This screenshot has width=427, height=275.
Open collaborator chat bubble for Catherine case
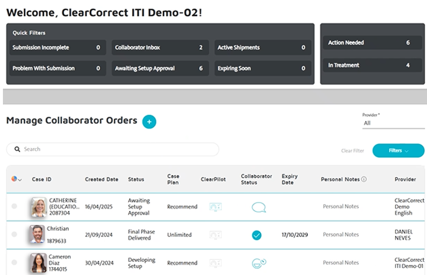pyautogui.click(x=258, y=207)
